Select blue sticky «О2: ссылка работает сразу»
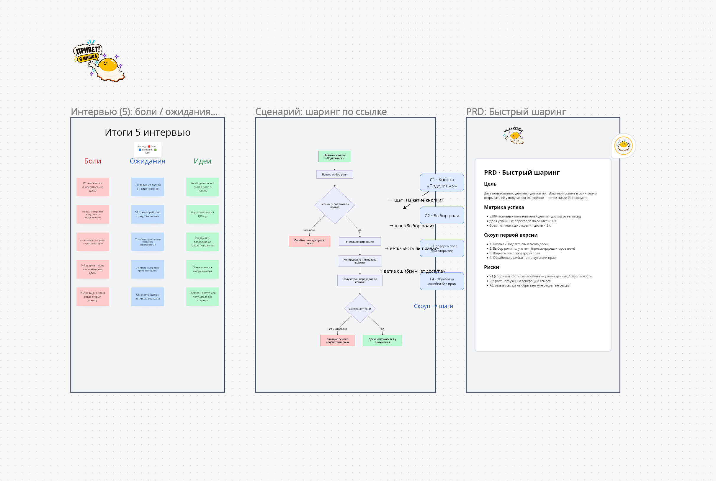 pyautogui.click(x=148, y=214)
